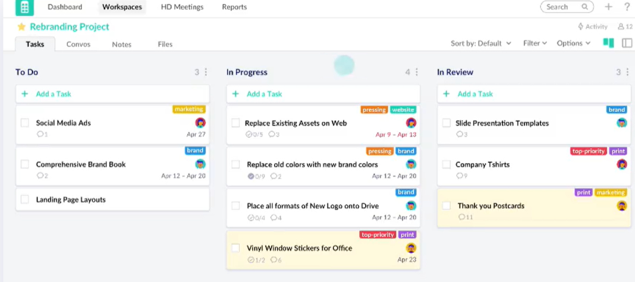Click the plus icon beside search
The image size is (635, 282).
[608, 7]
